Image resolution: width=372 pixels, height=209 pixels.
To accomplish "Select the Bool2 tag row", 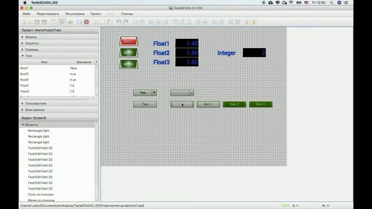I will tap(57, 74).
